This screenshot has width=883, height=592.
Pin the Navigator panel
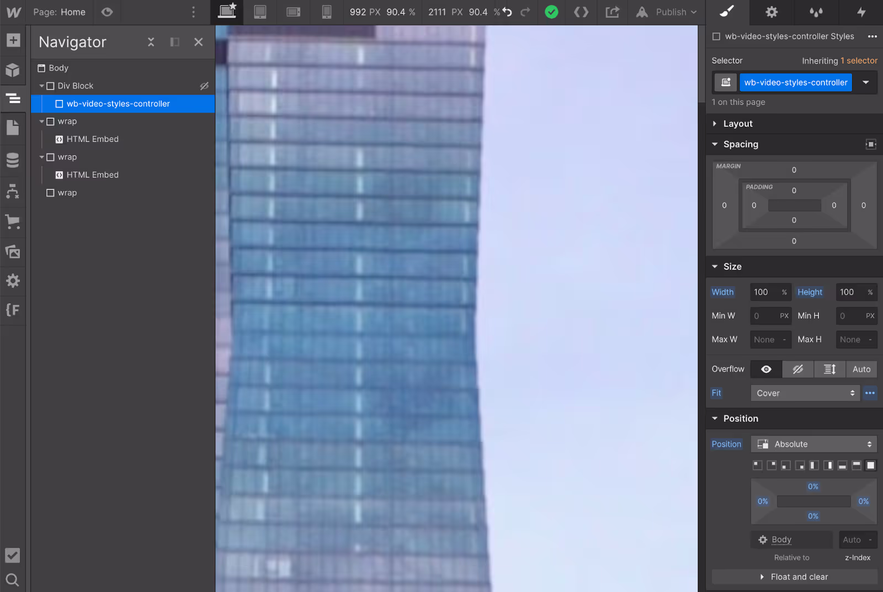[x=174, y=42]
